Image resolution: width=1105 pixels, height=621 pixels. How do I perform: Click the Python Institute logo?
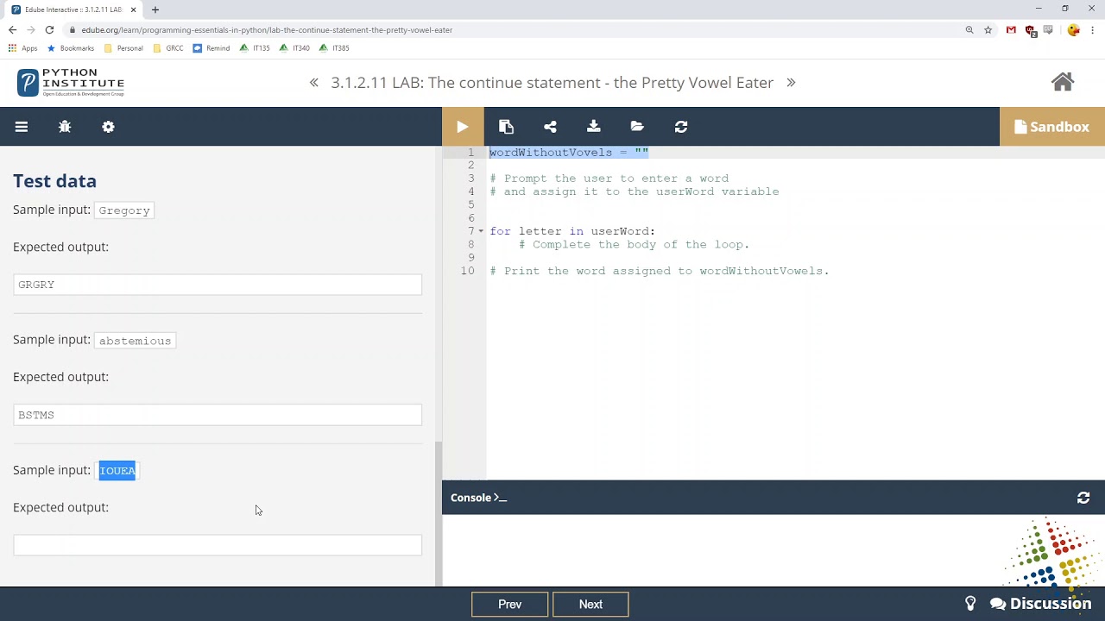click(71, 83)
